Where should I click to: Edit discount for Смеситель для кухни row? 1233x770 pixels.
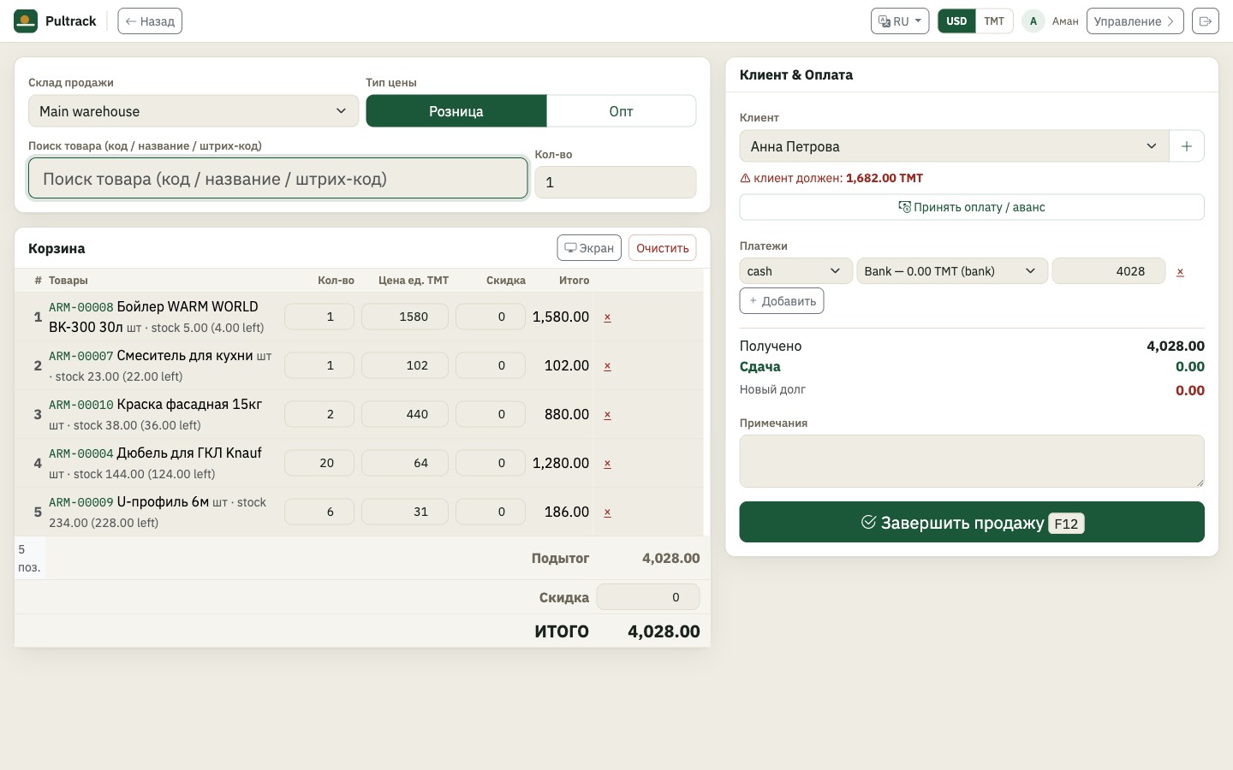click(x=491, y=365)
